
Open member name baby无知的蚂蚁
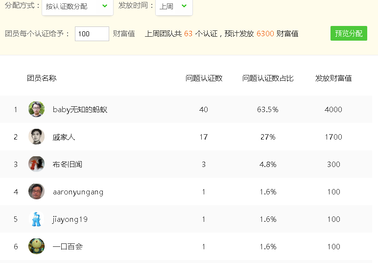[80, 110]
